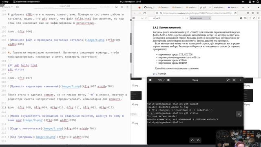Go to previous image in viewer
This screenshot has height=147, width=261.
[x=152, y=114]
